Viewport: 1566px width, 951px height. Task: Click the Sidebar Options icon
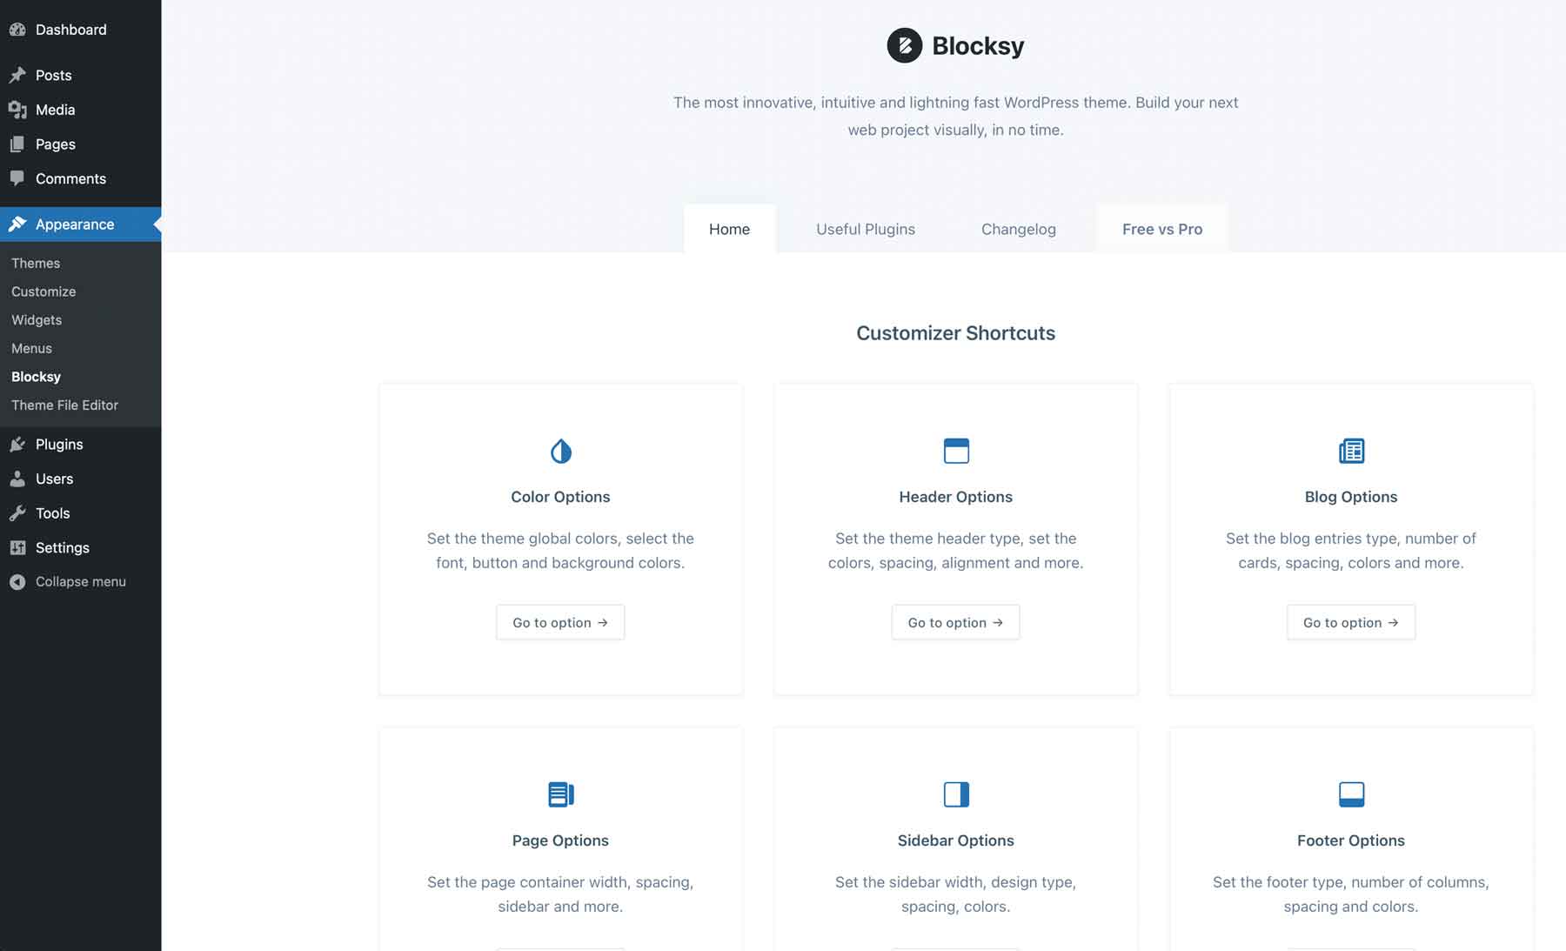tap(955, 794)
